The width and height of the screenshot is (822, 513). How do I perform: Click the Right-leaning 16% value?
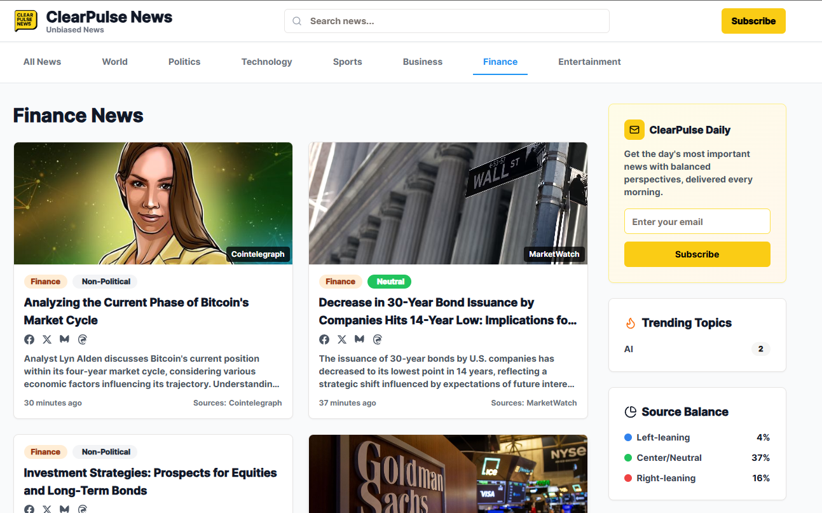[761, 478]
